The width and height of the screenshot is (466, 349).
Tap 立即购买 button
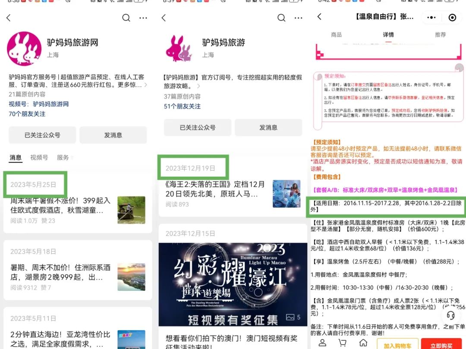(441, 344)
